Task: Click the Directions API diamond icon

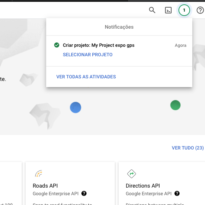Action: (132, 174)
